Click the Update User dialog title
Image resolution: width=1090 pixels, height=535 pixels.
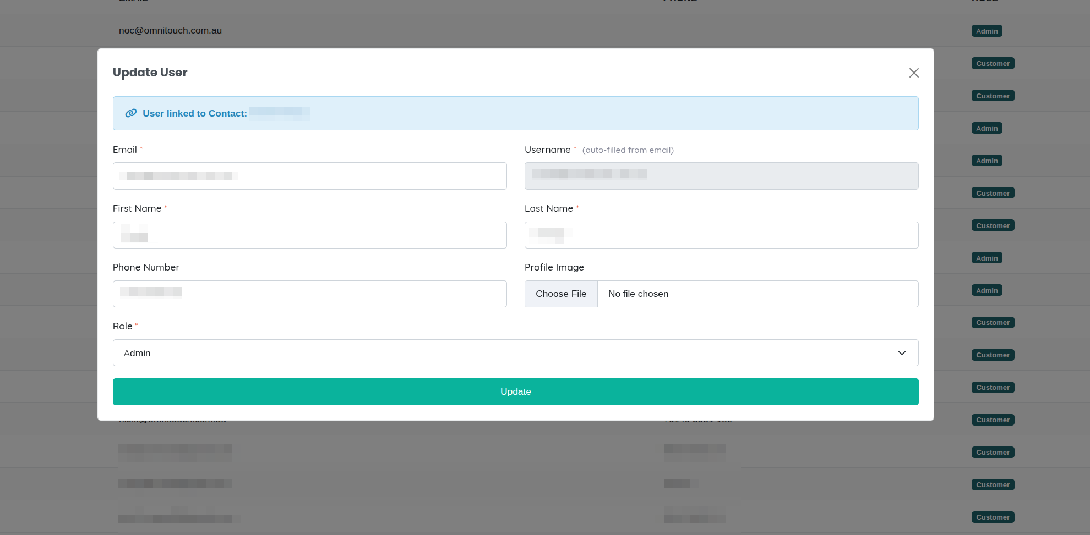[150, 72]
